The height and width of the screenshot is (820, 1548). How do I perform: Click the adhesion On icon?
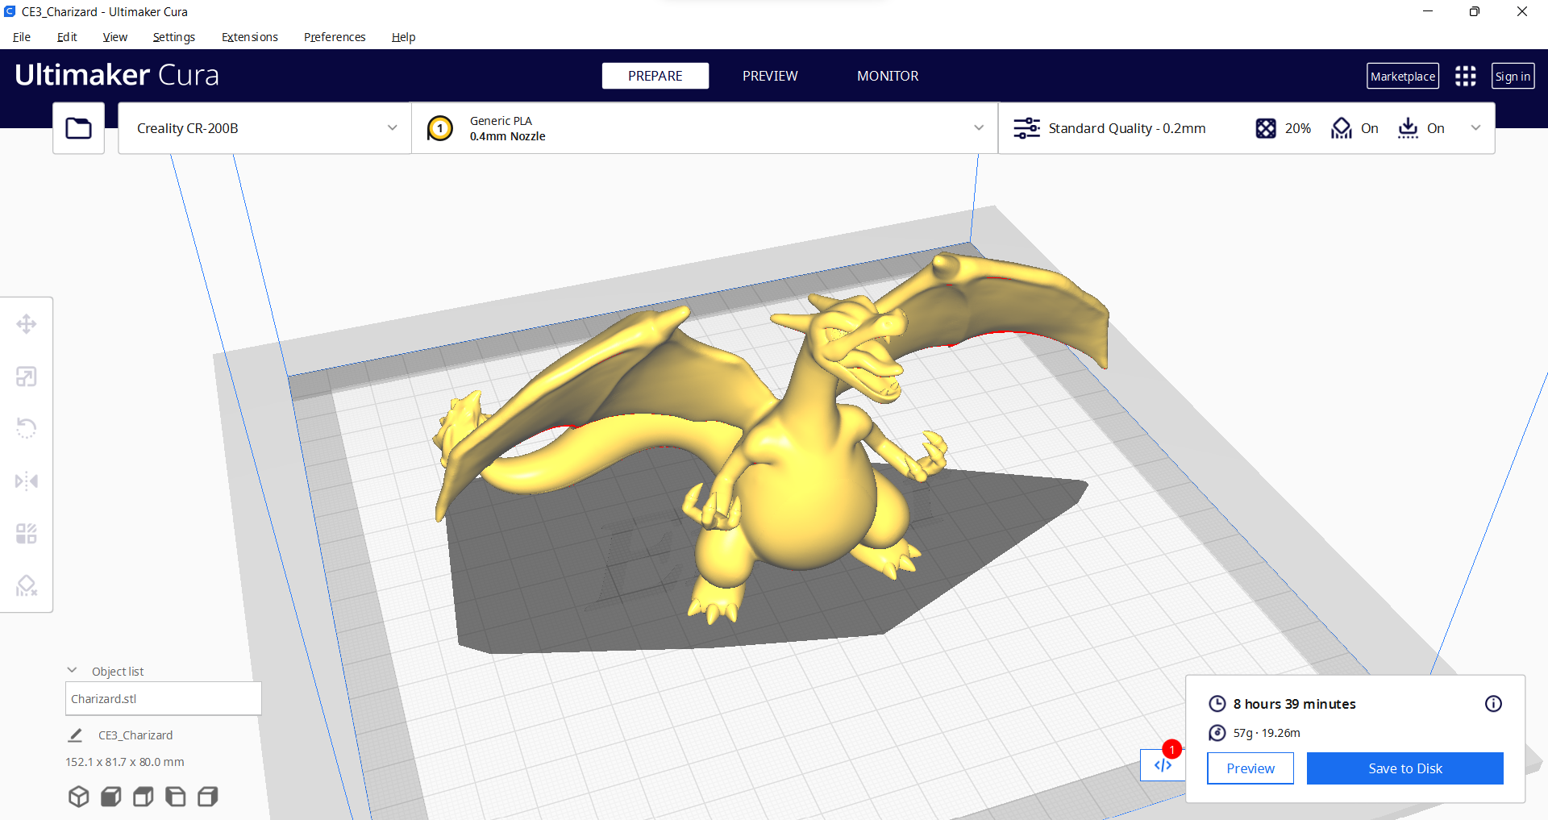point(1408,128)
